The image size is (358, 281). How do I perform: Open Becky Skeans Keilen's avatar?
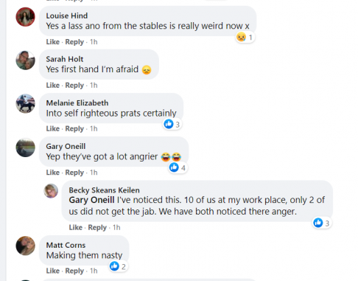(x=51, y=191)
